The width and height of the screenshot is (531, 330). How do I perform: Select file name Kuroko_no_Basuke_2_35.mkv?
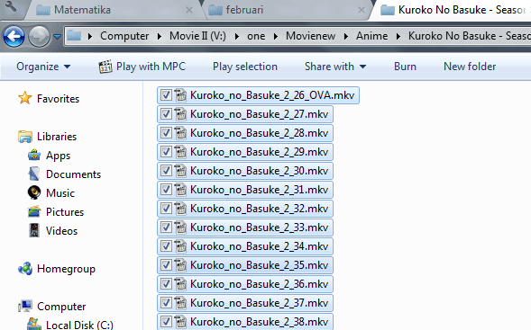coord(259,265)
